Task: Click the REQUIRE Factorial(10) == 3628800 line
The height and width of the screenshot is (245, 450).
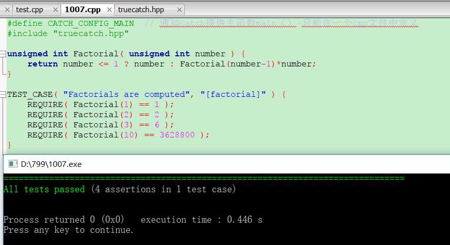Action: pos(118,135)
